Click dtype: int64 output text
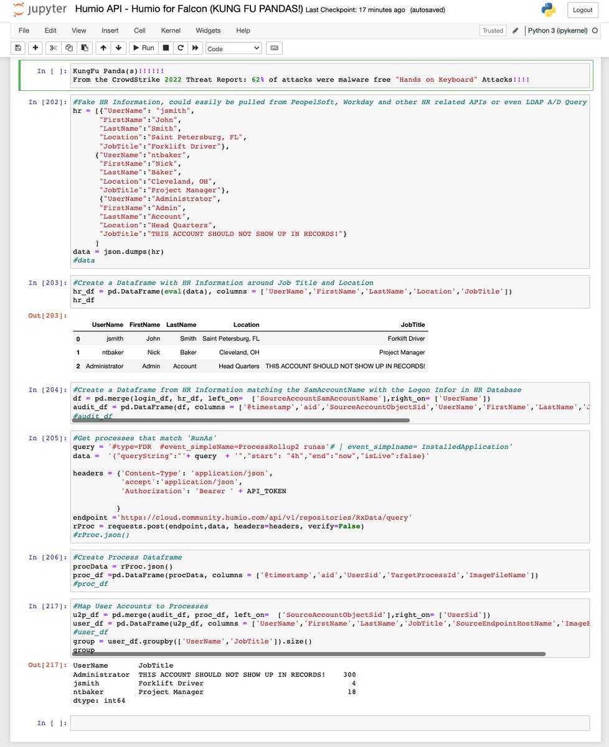This screenshot has width=609, height=747. tap(99, 700)
